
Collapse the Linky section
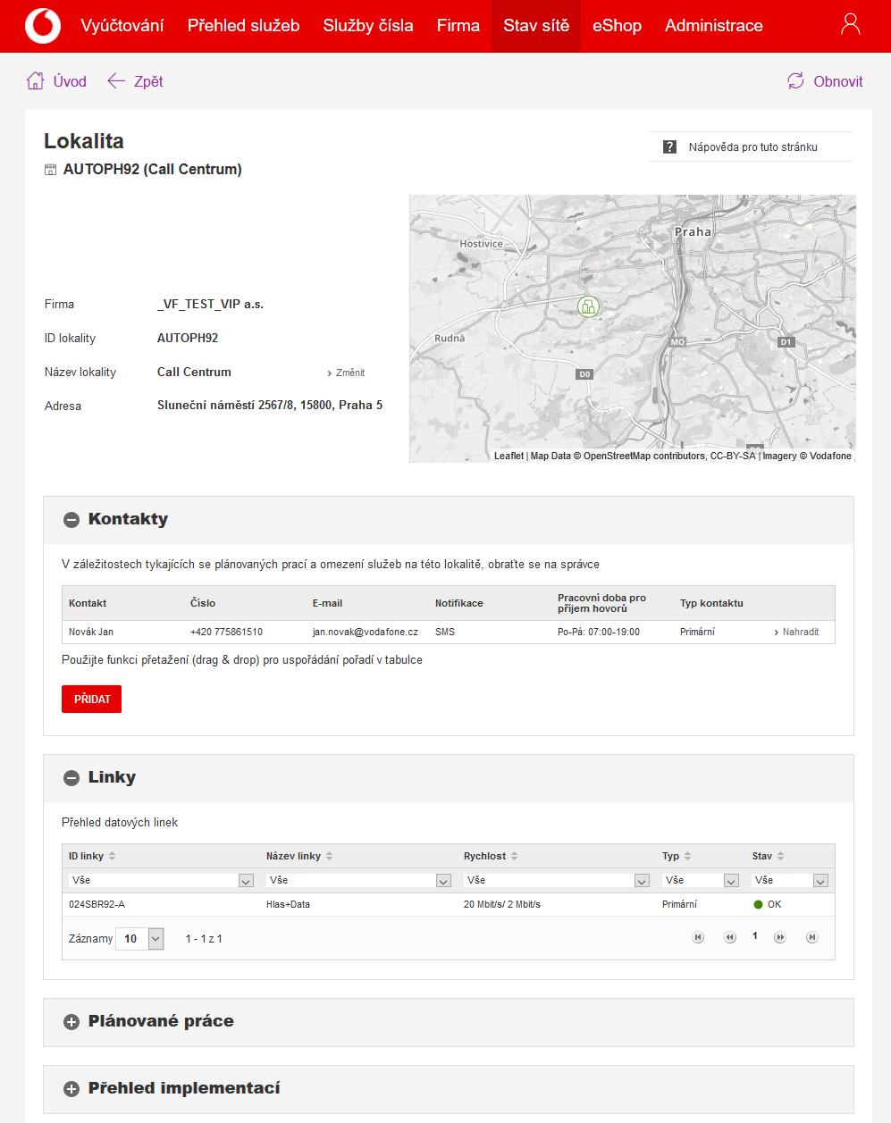(x=71, y=778)
